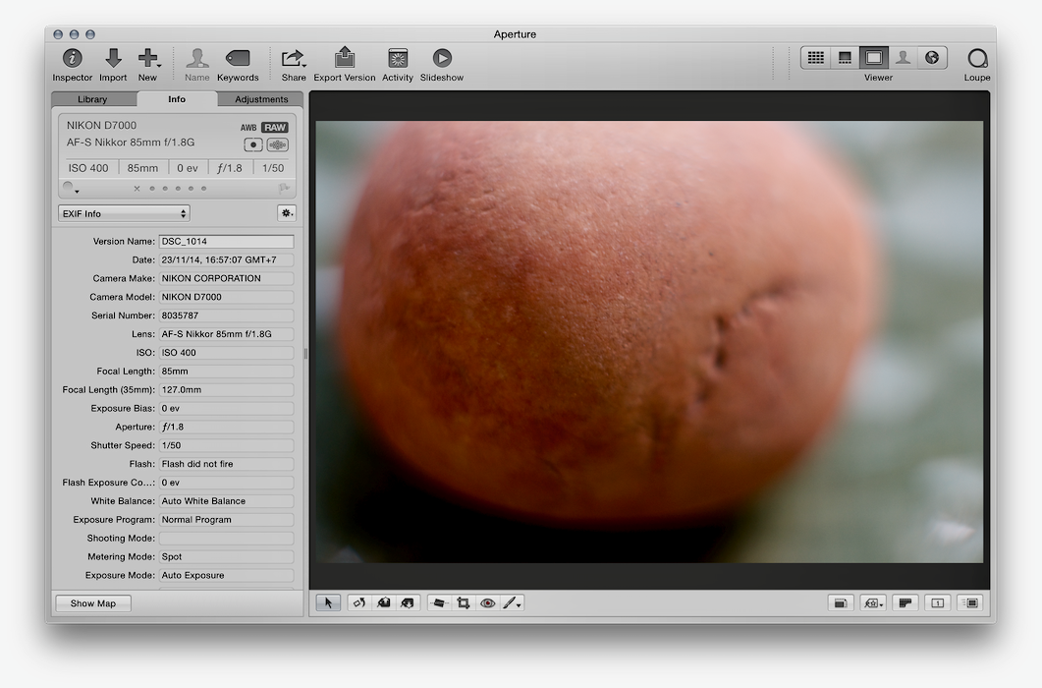
Task: Toggle Quick Preview button
Action: click(x=970, y=602)
